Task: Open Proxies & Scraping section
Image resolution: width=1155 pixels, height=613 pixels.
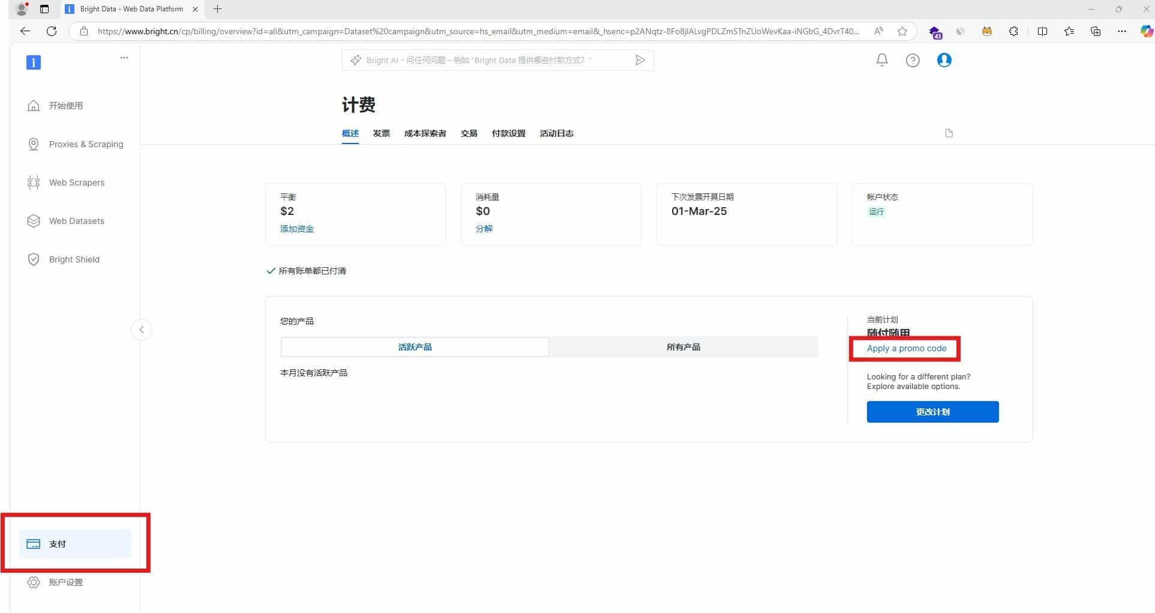Action: click(75, 144)
